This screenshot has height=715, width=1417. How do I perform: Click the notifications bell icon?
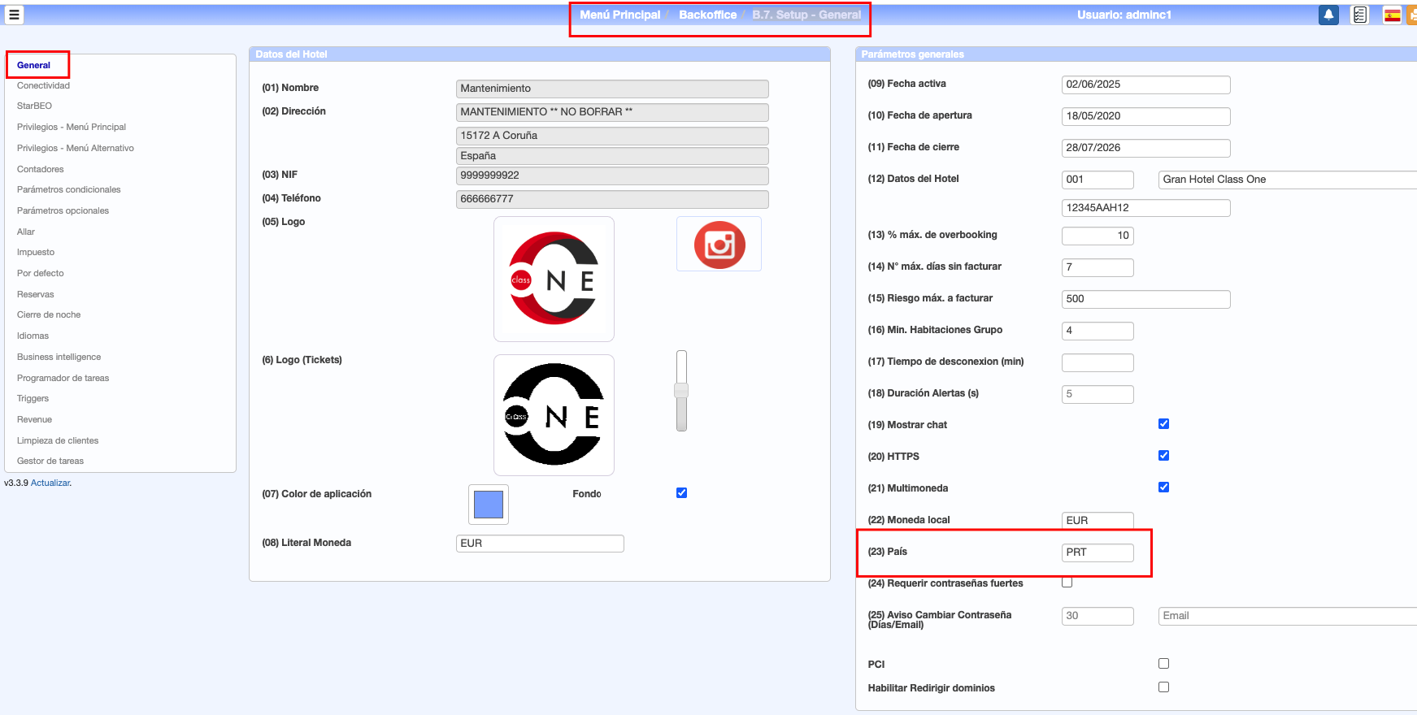(1328, 15)
